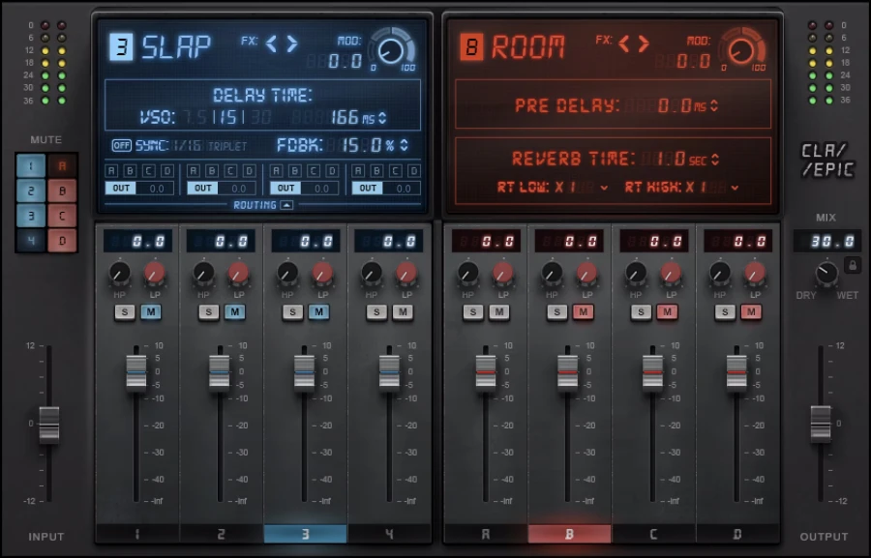This screenshot has height=558, width=871.
Task: Select previous reverb FX type with red left arrow
Action: tap(624, 44)
